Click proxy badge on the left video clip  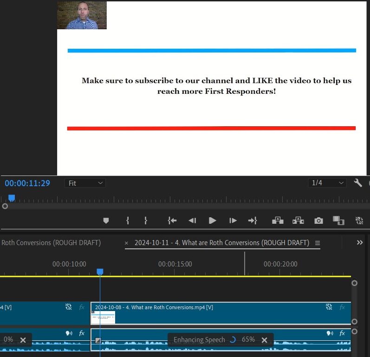(x=68, y=307)
